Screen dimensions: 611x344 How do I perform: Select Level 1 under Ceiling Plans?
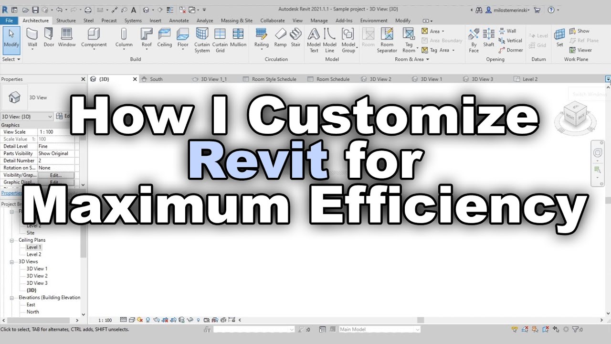pyautogui.click(x=33, y=247)
